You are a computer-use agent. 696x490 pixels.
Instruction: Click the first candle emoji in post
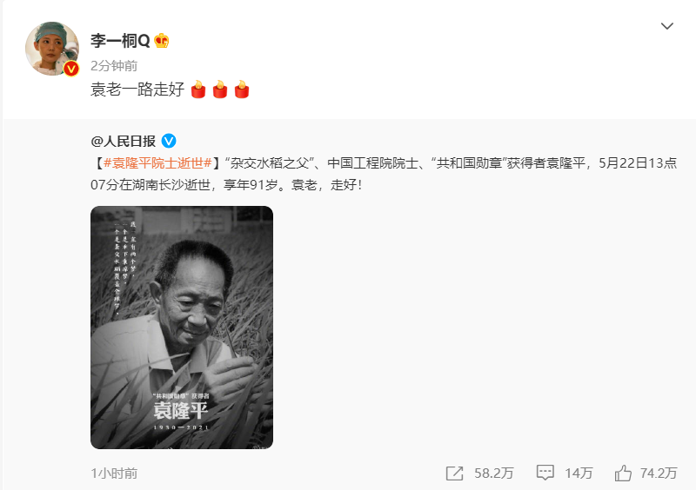click(198, 89)
